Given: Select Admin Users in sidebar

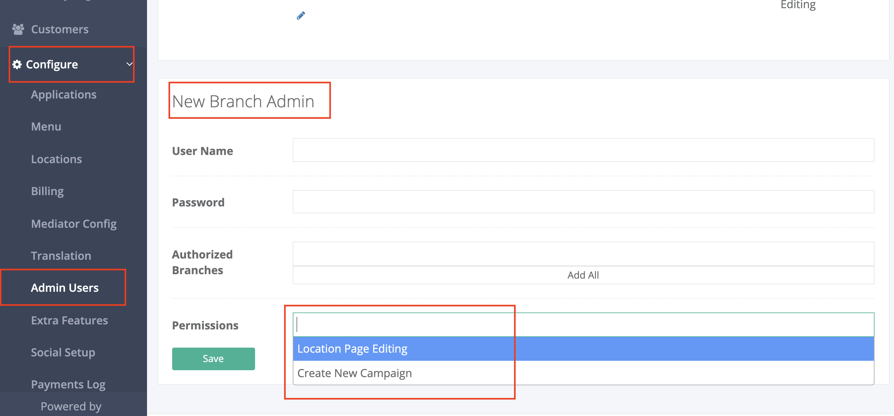Looking at the screenshot, I should coord(65,288).
